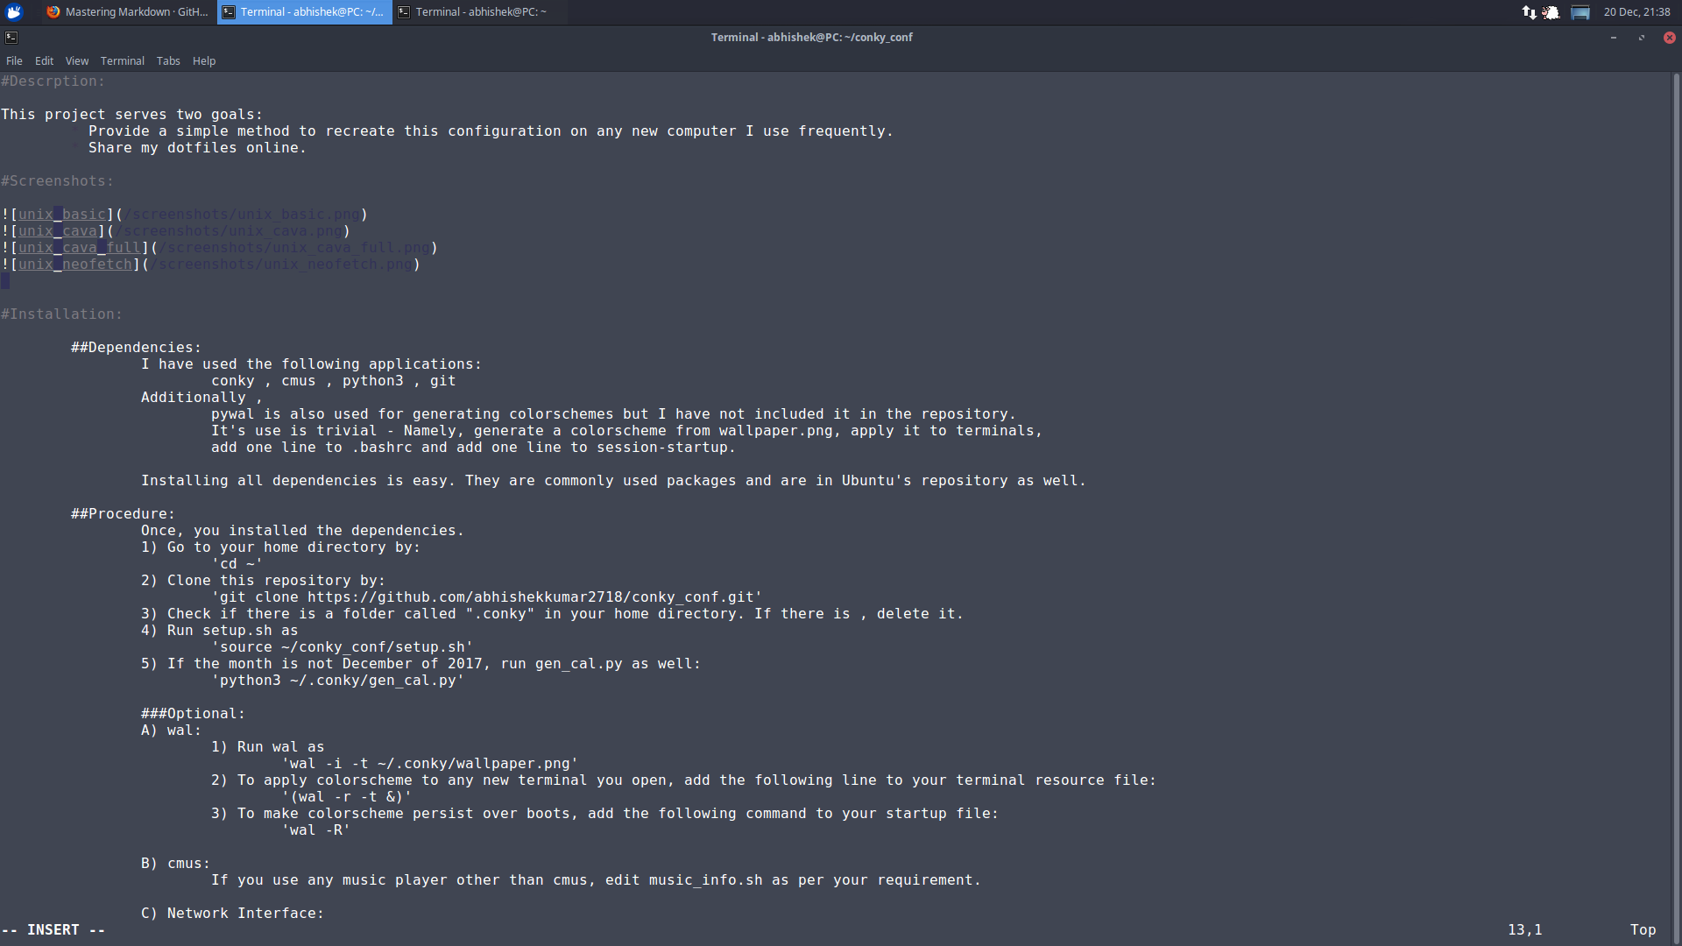Close the terminal window

coord(1670,38)
